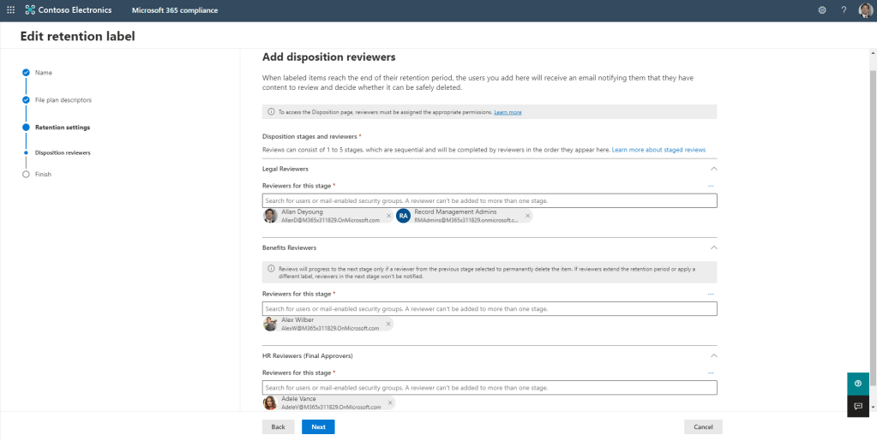
Task: Collapse the HR Reviewers stage
Action: point(713,355)
